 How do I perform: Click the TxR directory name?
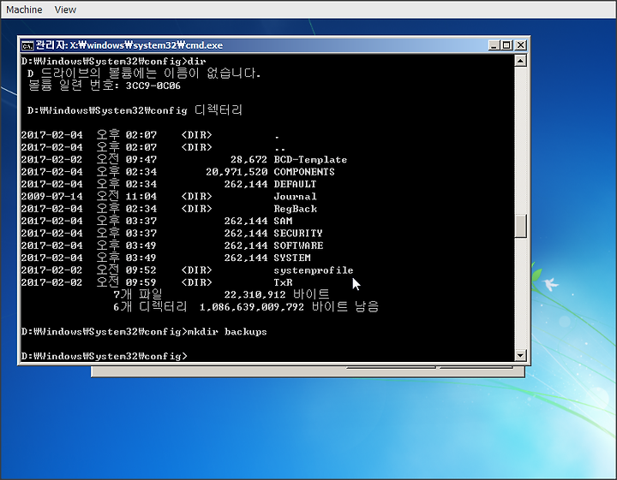tap(283, 282)
